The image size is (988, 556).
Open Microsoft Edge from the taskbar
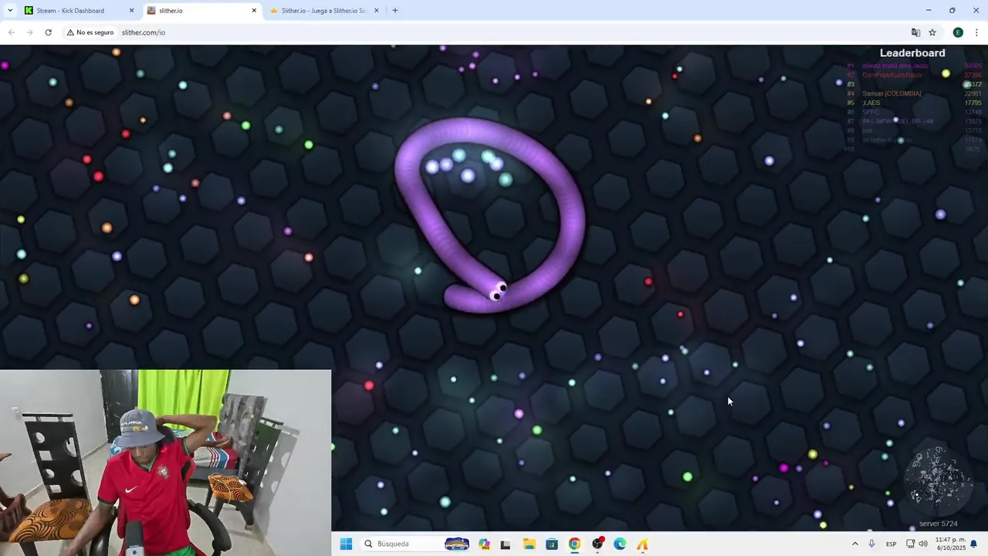point(620,544)
